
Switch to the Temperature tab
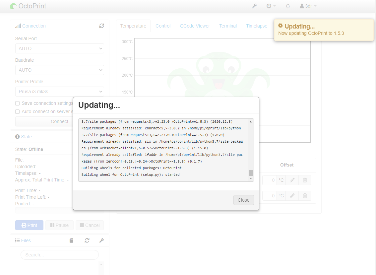click(x=133, y=26)
